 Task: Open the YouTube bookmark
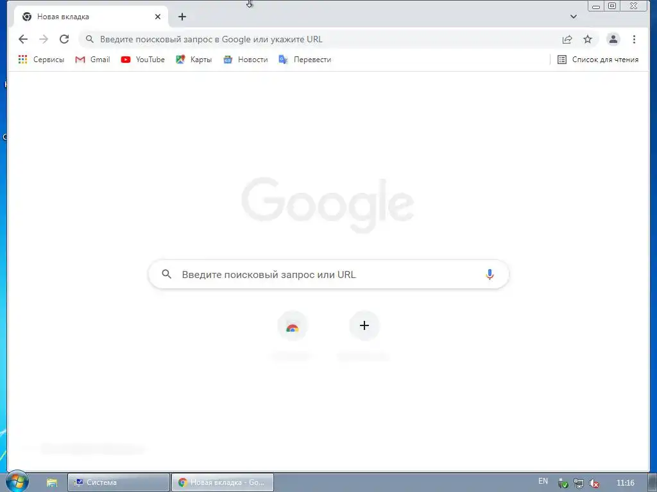pyautogui.click(x=142, y=60)
